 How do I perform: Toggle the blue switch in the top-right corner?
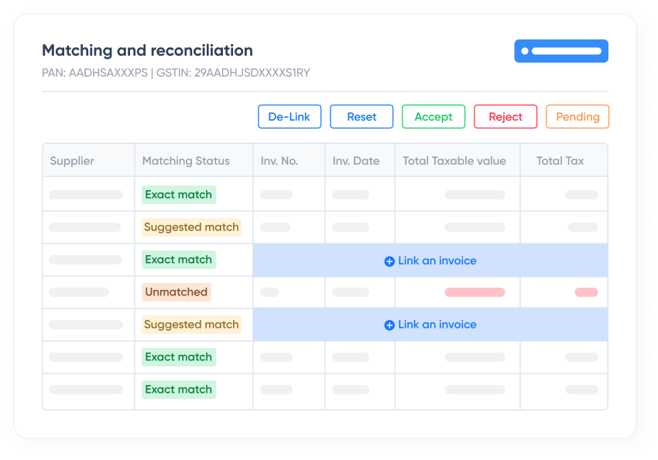click(561, 50)
